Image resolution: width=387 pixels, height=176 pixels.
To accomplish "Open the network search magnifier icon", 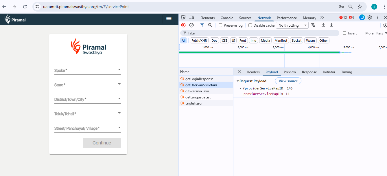I will [210, 25].
